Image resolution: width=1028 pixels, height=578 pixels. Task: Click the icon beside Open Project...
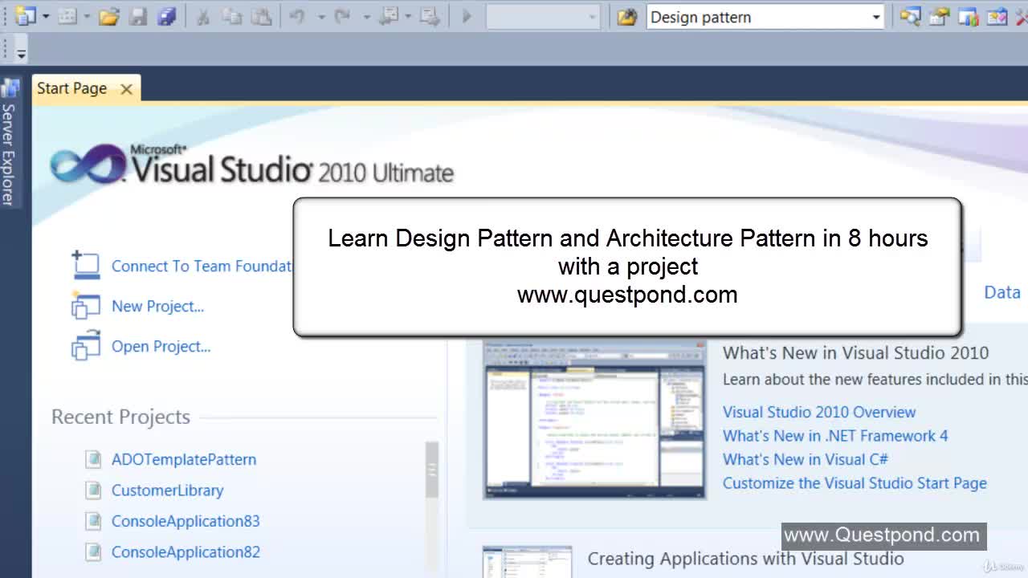pos(85,346)
